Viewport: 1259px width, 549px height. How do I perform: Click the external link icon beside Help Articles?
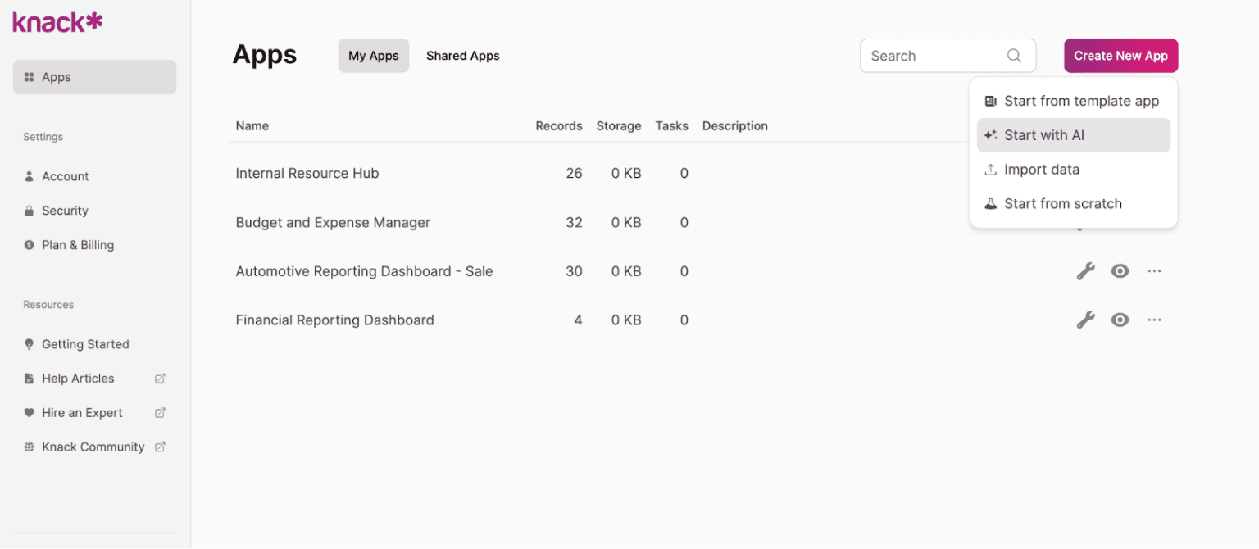click(161, 379)
